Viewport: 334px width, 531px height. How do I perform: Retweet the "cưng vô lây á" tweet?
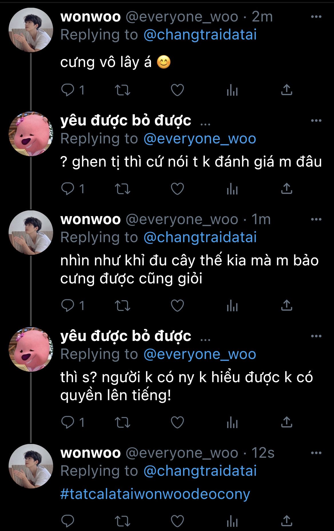pyautogui.click(x=123, y=90)
